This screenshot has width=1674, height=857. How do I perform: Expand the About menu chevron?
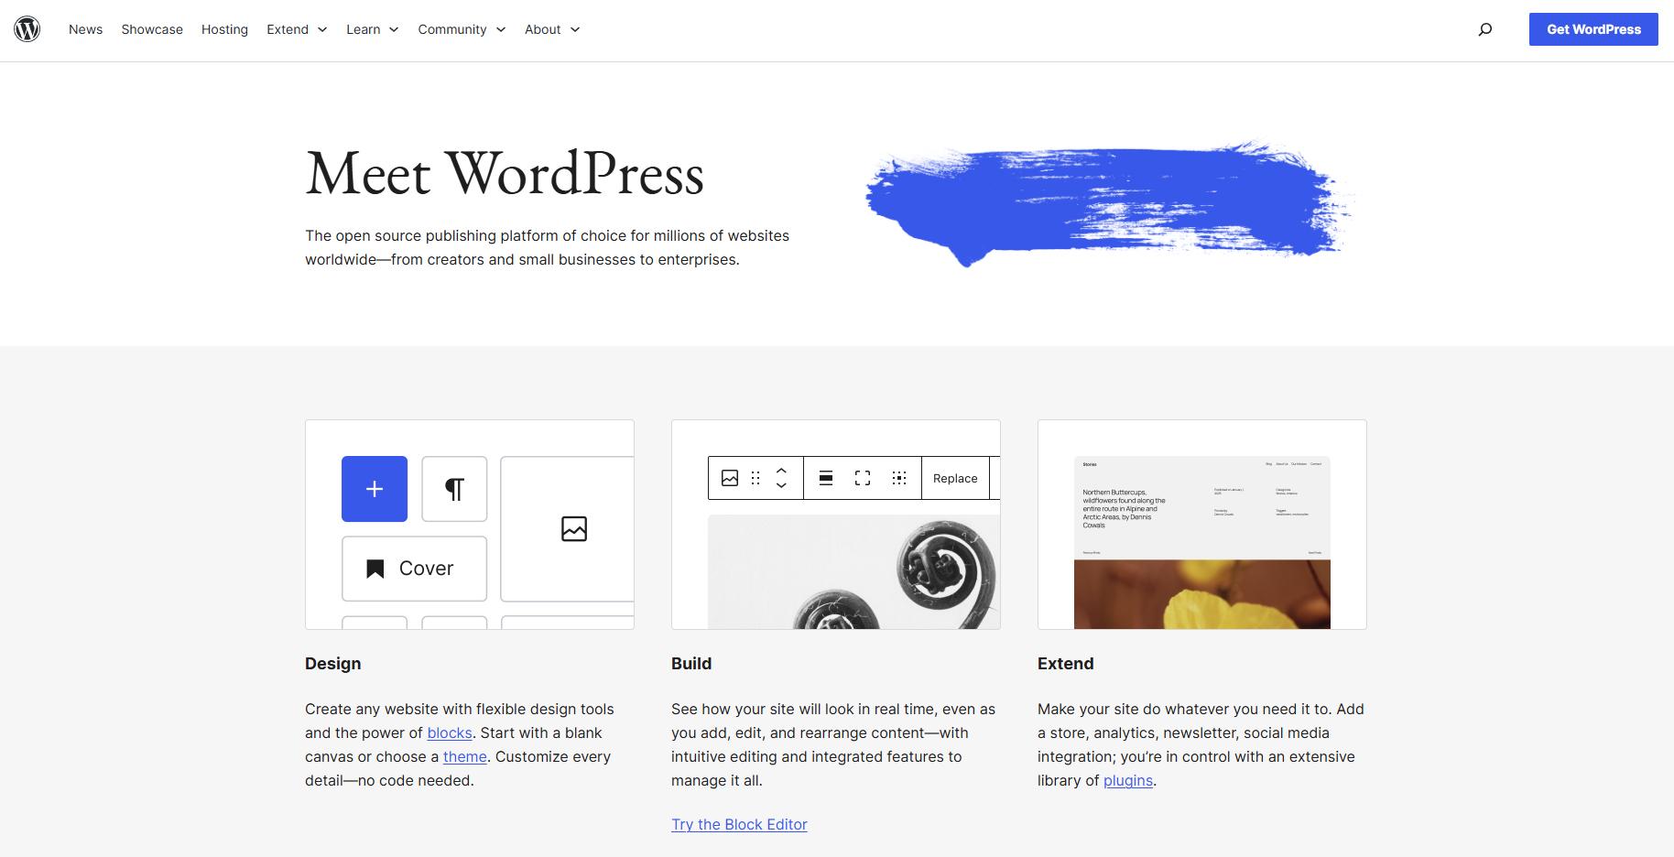click(575, 29)
